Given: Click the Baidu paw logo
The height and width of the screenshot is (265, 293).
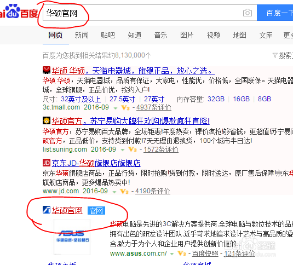Looking at the screenshot, I should tap(13, 11).
